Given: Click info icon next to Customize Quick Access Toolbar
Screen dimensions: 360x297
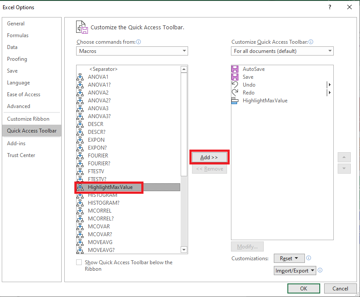Looking at the screenshot, I should tap(311, 42).
